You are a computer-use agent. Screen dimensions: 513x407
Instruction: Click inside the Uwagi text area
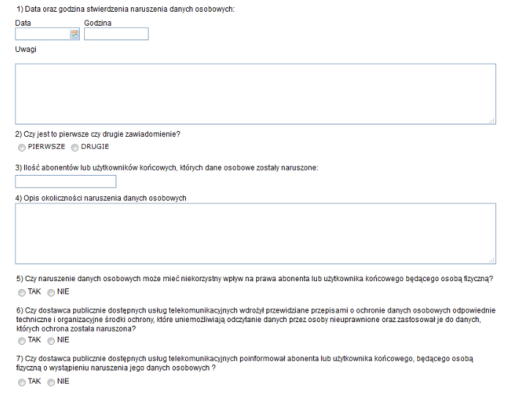coord(255,94)
